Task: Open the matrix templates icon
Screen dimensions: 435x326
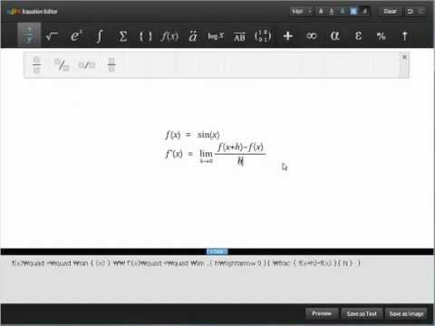Action: [x=263, y=36]
